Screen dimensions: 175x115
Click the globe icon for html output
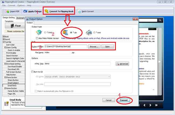coord(39,32)
